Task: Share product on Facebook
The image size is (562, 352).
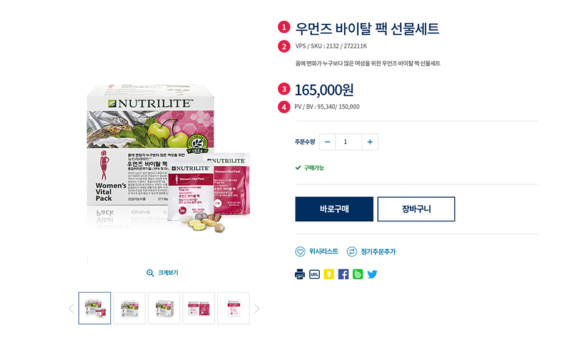Action: click(x=344, y=274)
